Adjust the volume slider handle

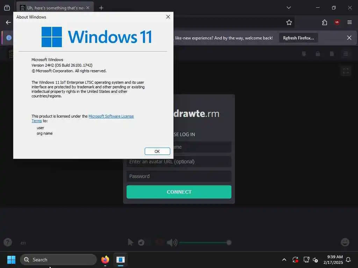click(229, 243)
